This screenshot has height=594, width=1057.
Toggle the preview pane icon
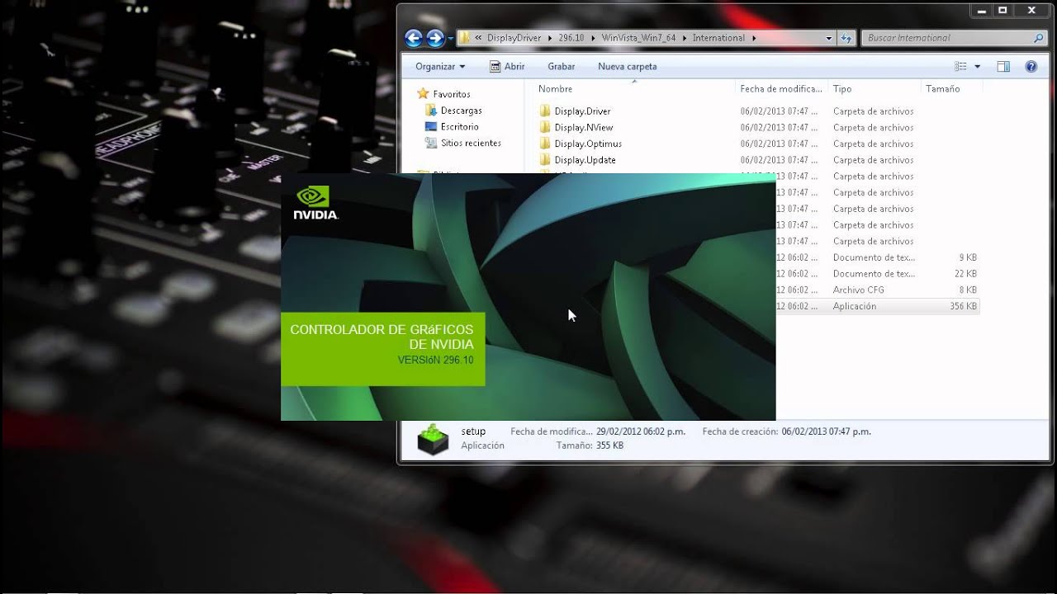coord(1003,66)
